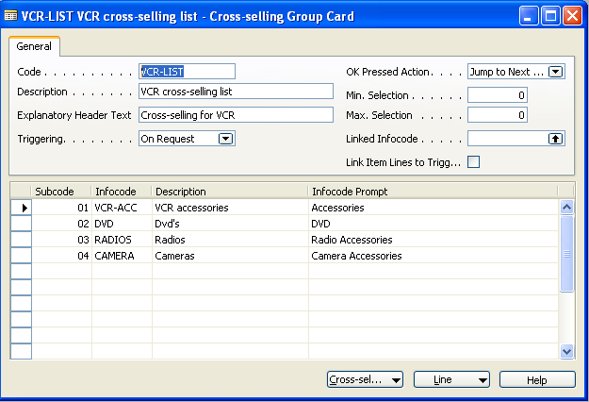Open the Cross-sel... menu button
This screenshot has width=589, height=402.
coord(365,379)
